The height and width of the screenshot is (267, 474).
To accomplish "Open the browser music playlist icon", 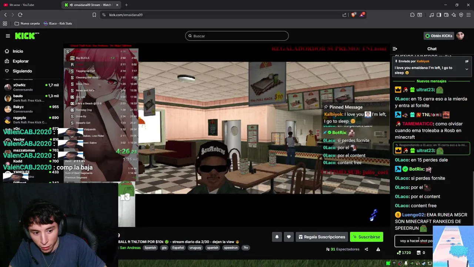I will pyautogui.click(x=431, y=15).
